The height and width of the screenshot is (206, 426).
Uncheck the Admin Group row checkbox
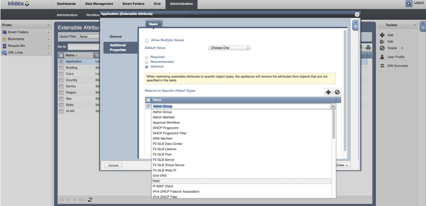tap(148, 106)
